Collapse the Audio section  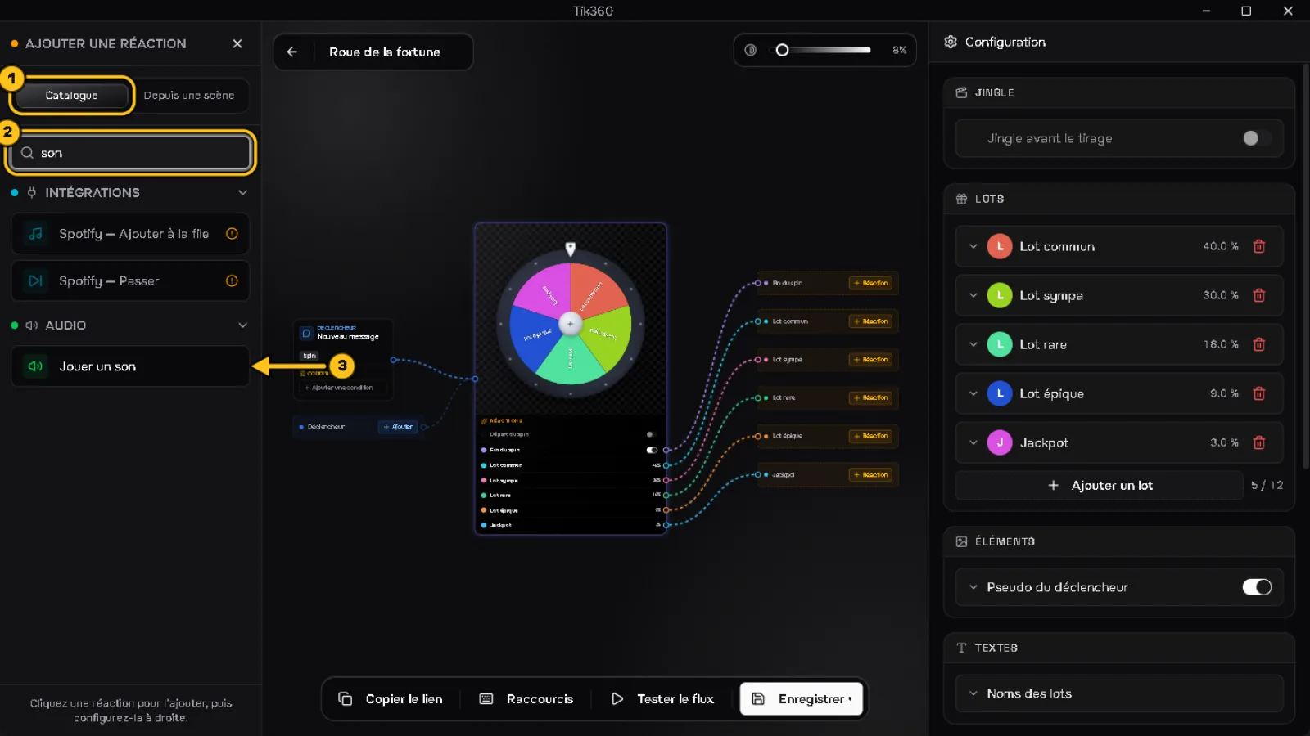click(x=242, y=325)
